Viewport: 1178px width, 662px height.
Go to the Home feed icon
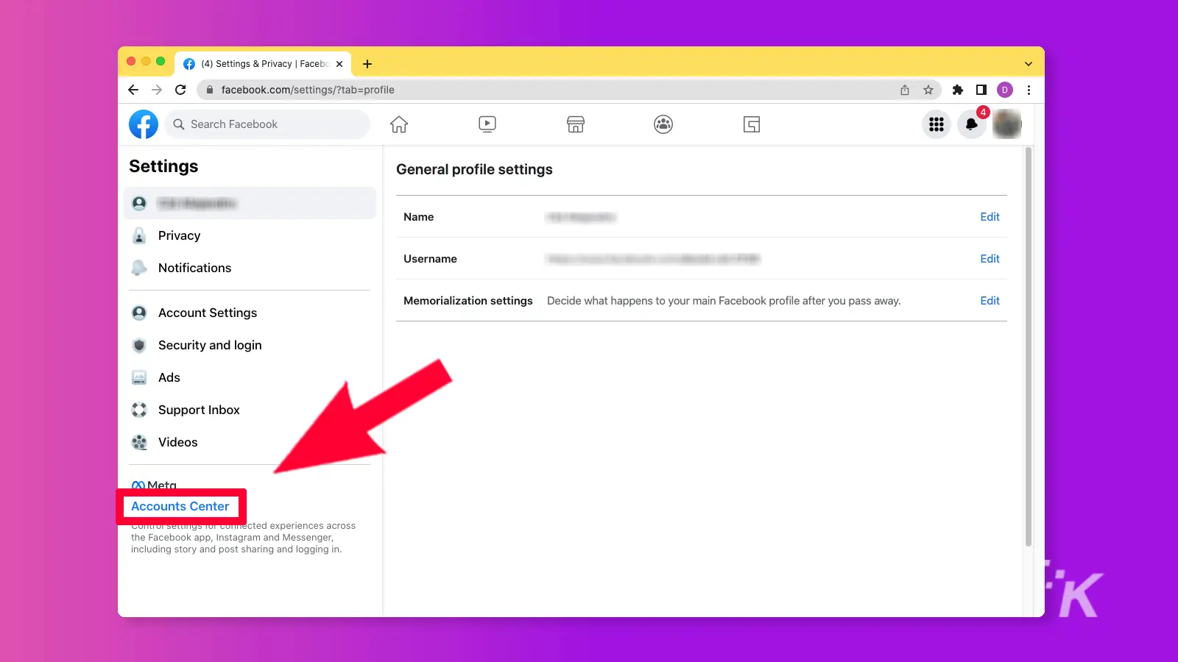(399, 124)
